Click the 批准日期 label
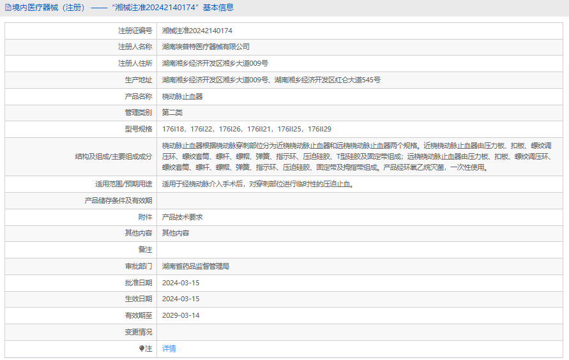Screen dimensions: 569x360 coord(139,283)
